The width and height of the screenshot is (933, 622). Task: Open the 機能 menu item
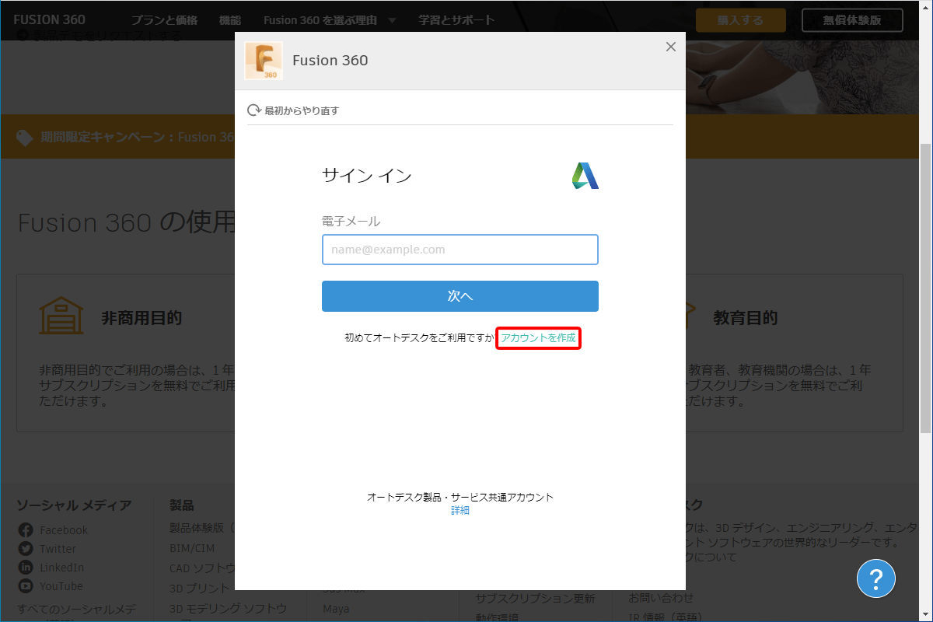click(230, 20)
